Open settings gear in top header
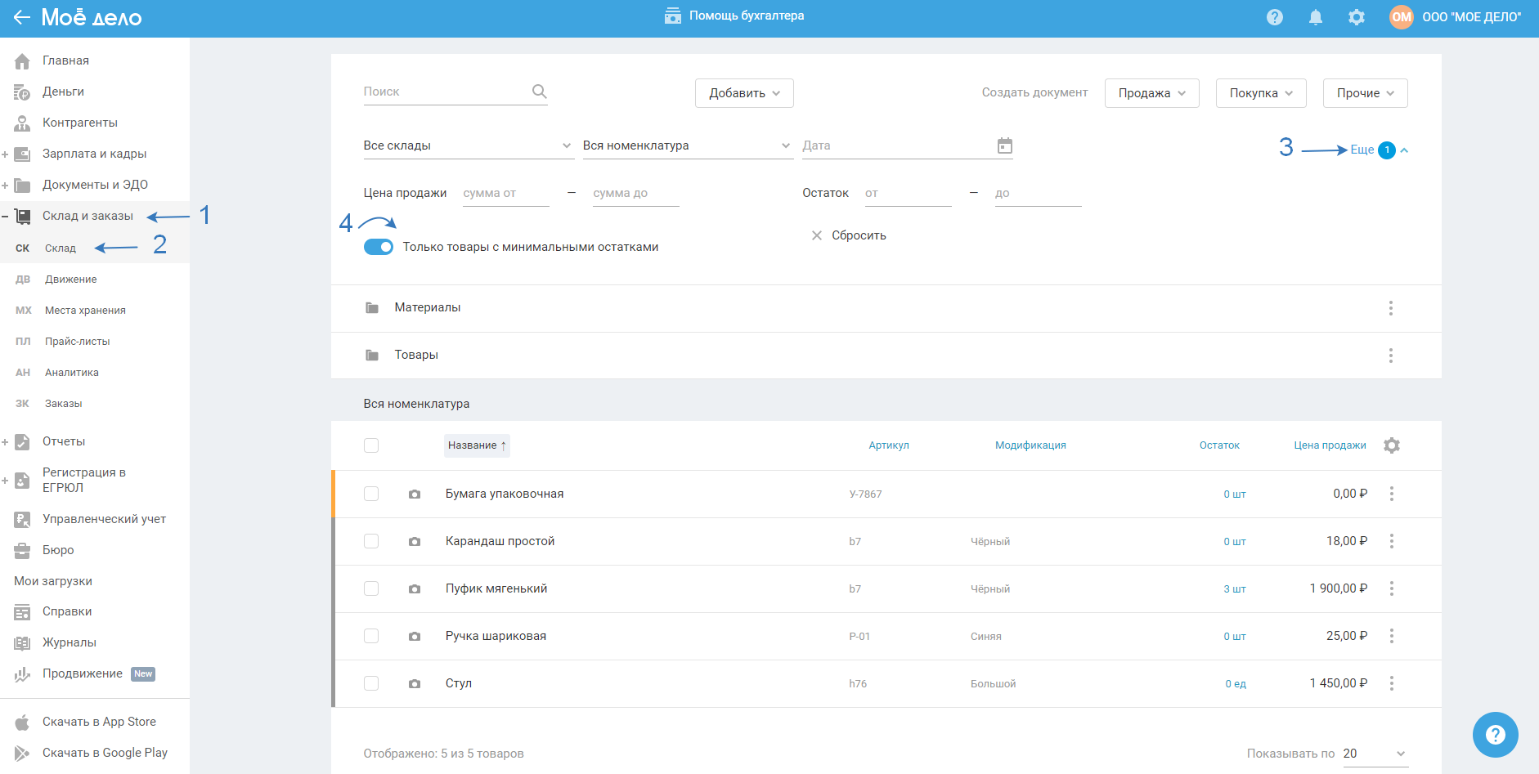Image resolution: width=1539 pixels, height=774 pixels. tap(1356, 17)
